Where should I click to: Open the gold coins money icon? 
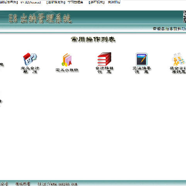(x=179, y=59)
